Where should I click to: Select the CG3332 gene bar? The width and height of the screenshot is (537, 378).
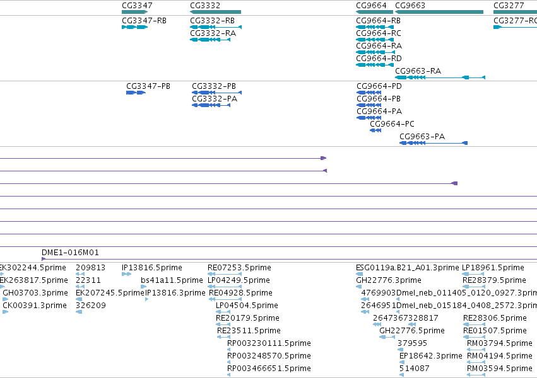pyautogui.click(x=215, y=12)
